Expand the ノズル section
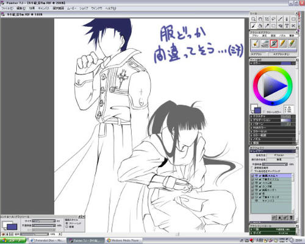This screenshot has width=305, height=244. click(251, 139)
